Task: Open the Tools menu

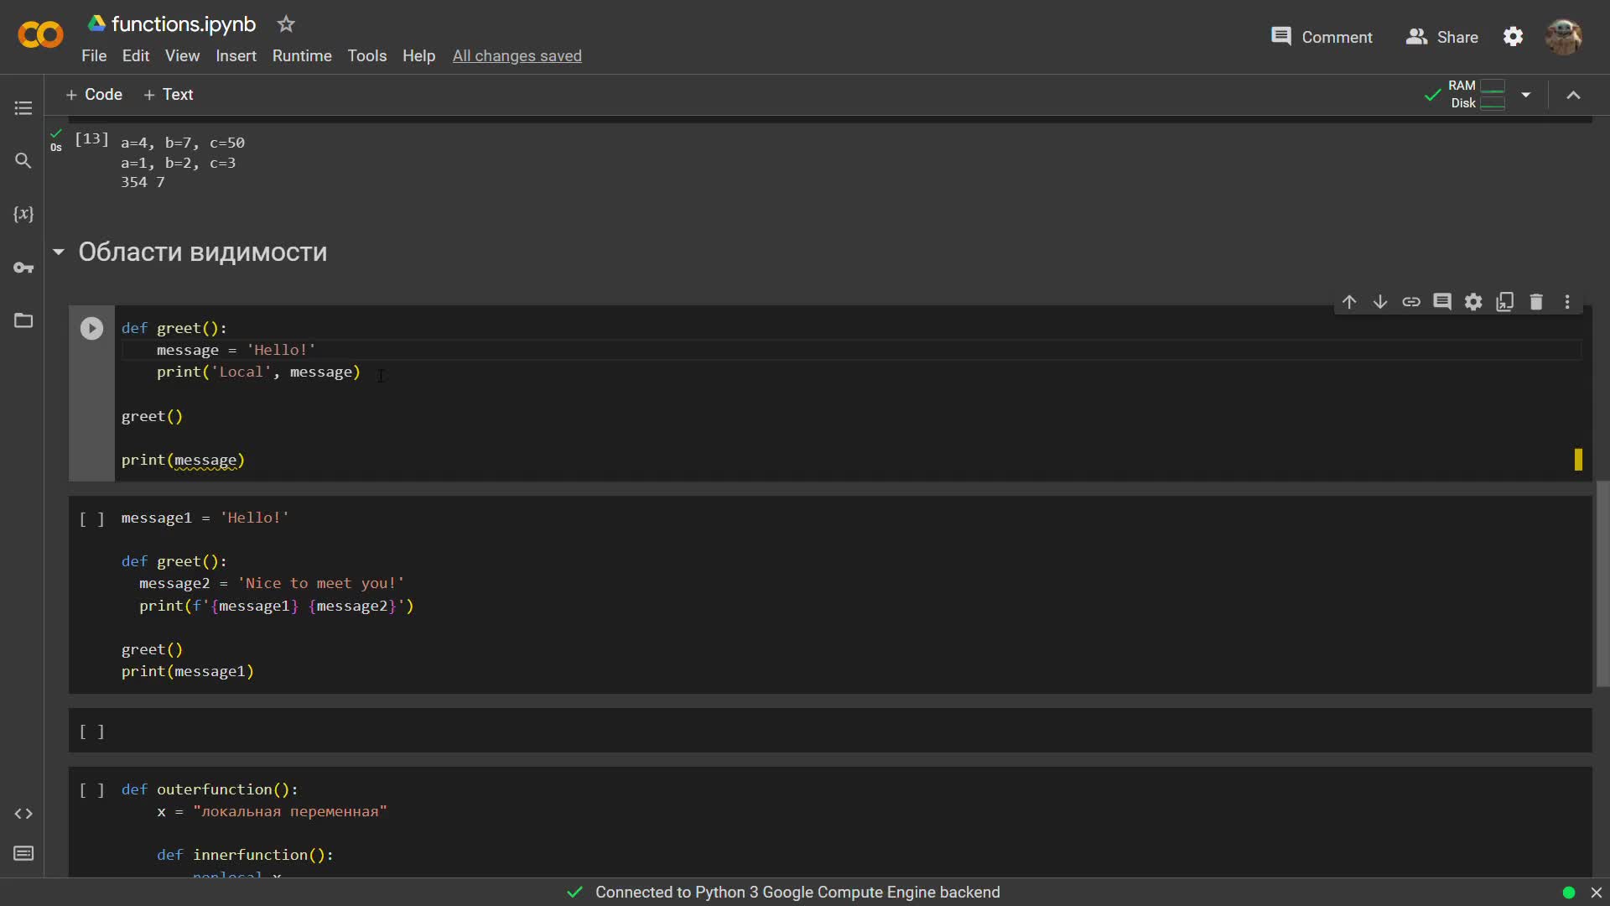Action: (x=367, y=55)
